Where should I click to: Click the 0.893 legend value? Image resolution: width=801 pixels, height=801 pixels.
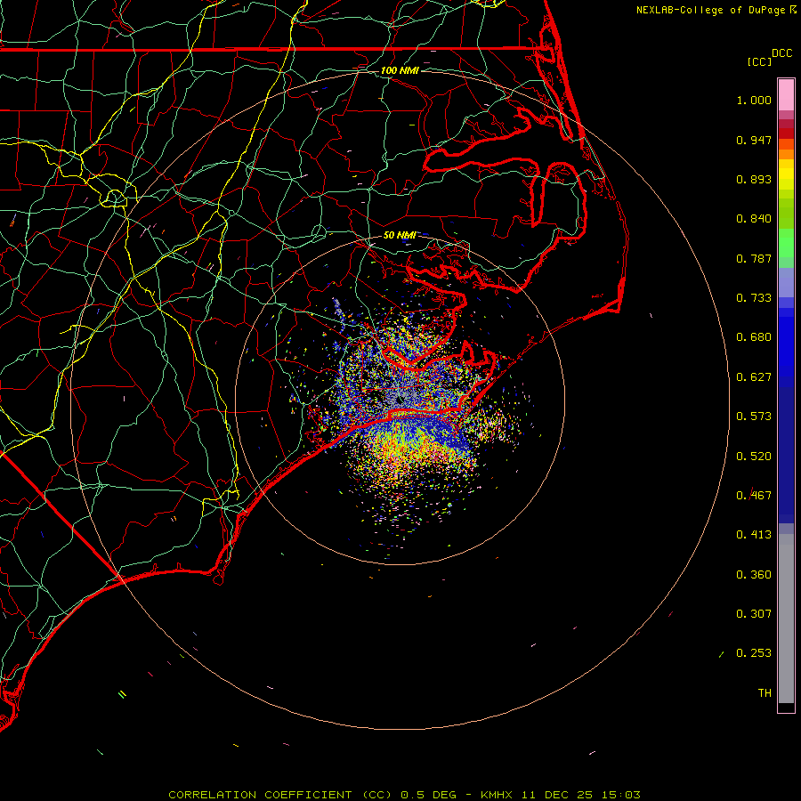[x=754, y=179]
